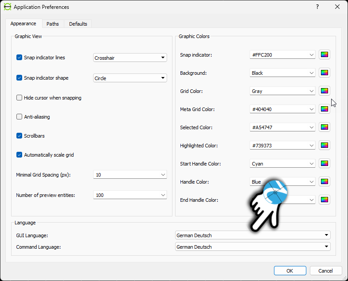Open color picker for Highlighted Color
Viewport: 348px width, 281px height.
coord(324,146)
